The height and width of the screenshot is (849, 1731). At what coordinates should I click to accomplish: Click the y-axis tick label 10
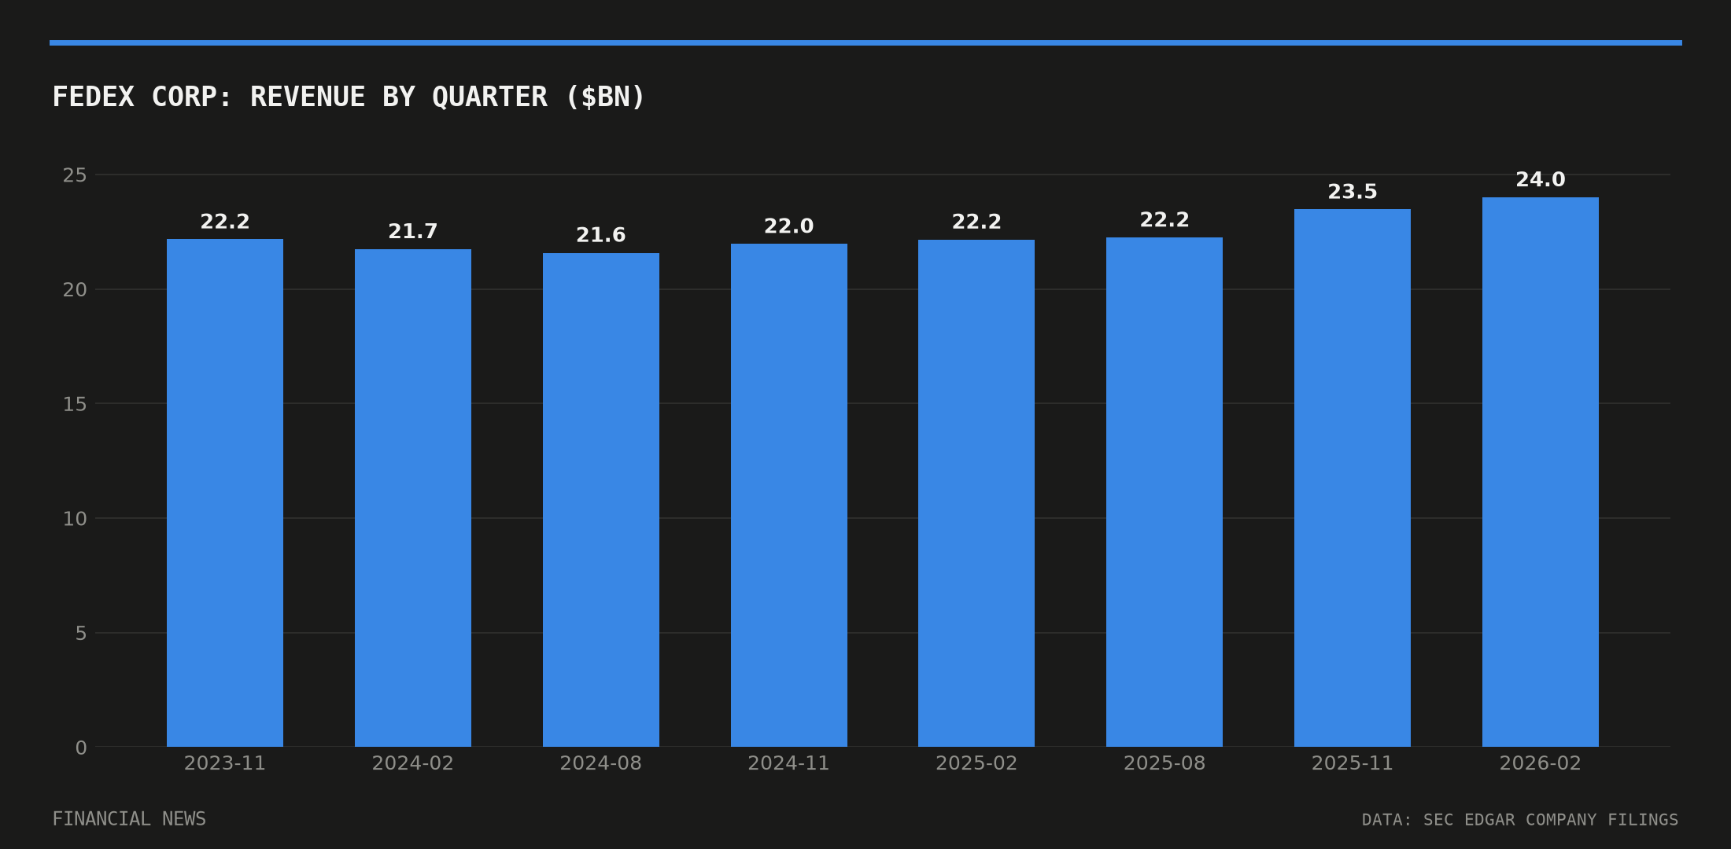(75, 519)
